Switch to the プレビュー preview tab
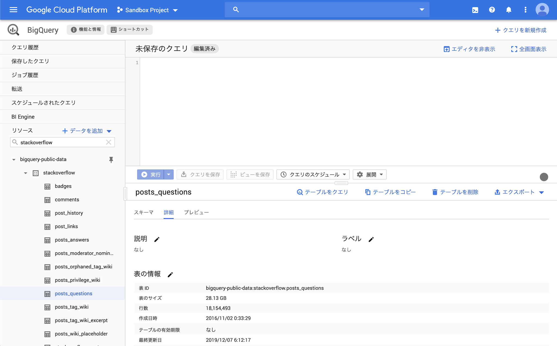Image resolution: width=557 pixels, height=346 pixels. 196,212
